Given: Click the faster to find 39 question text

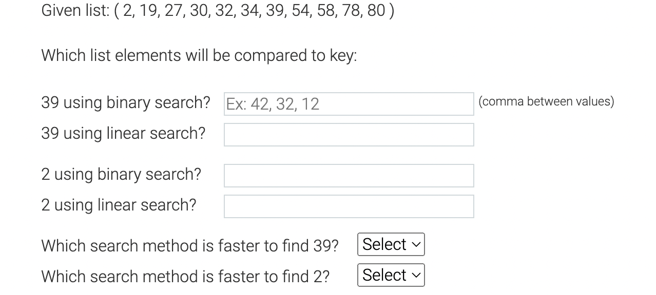Looking at the screenshot, I should coord(190,245).
